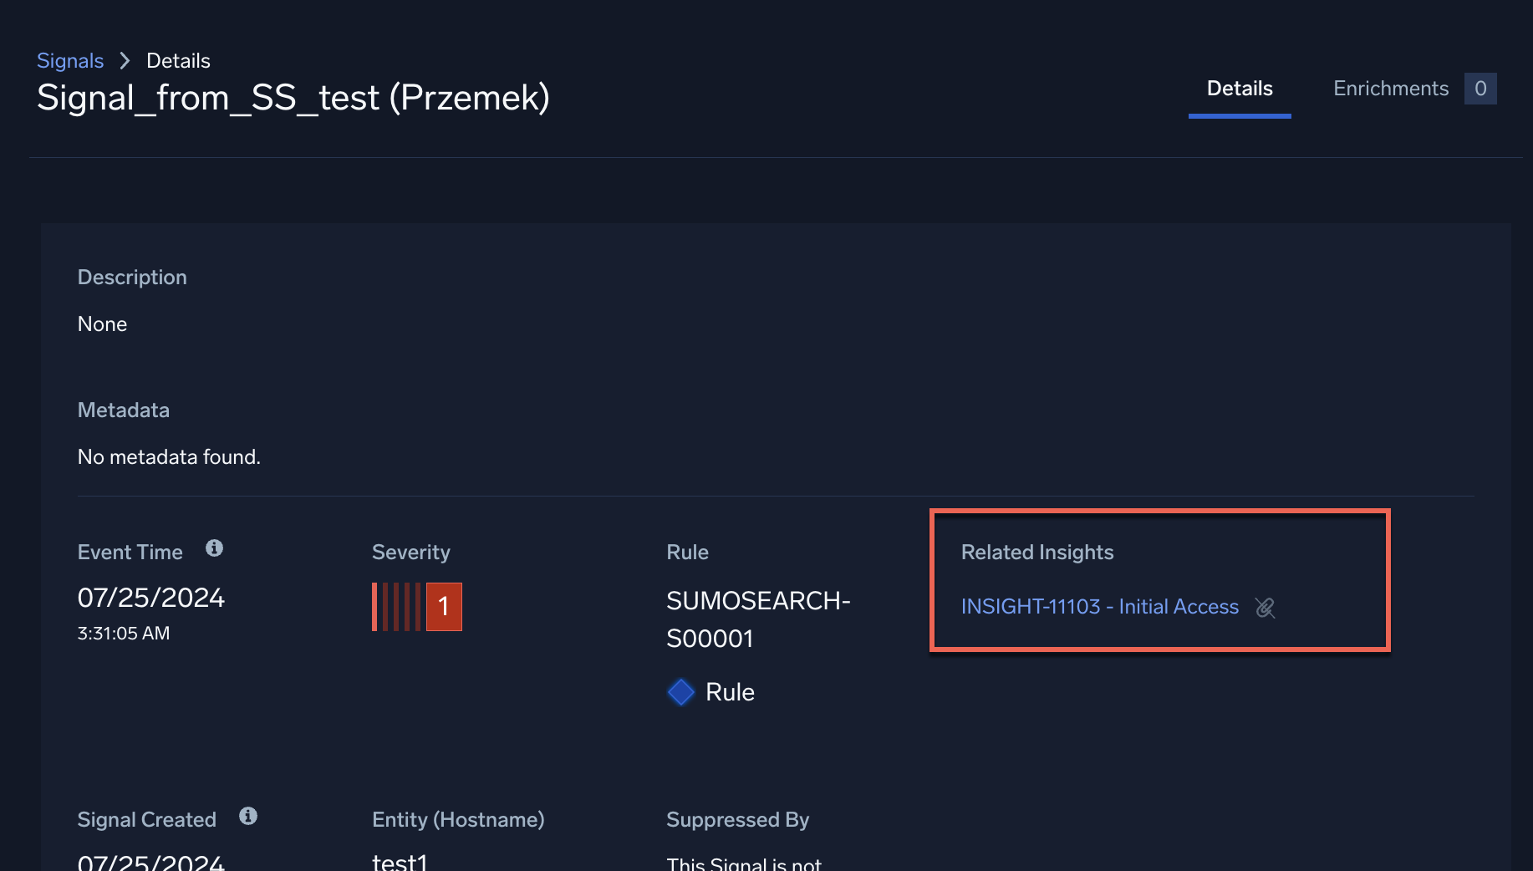This screenshot has width=1533, height=871.
Task: Click the Signals breadcrumb link
Action: (x=70, y=61)
